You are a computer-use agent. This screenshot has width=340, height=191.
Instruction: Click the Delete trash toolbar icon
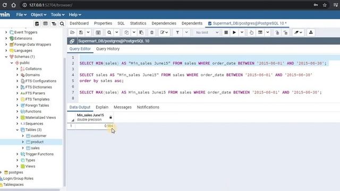coord(152,32)
